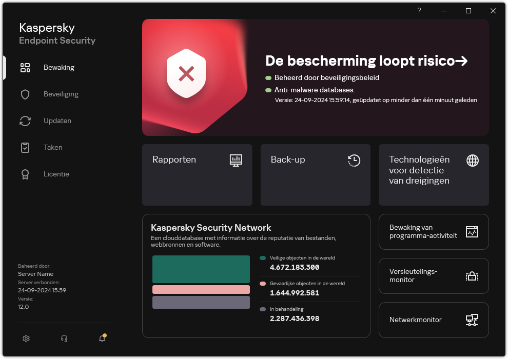This screenshot has height=359, width=508.
Task: Open the Netwerkmonitor network icon
Action: [472, 320]
